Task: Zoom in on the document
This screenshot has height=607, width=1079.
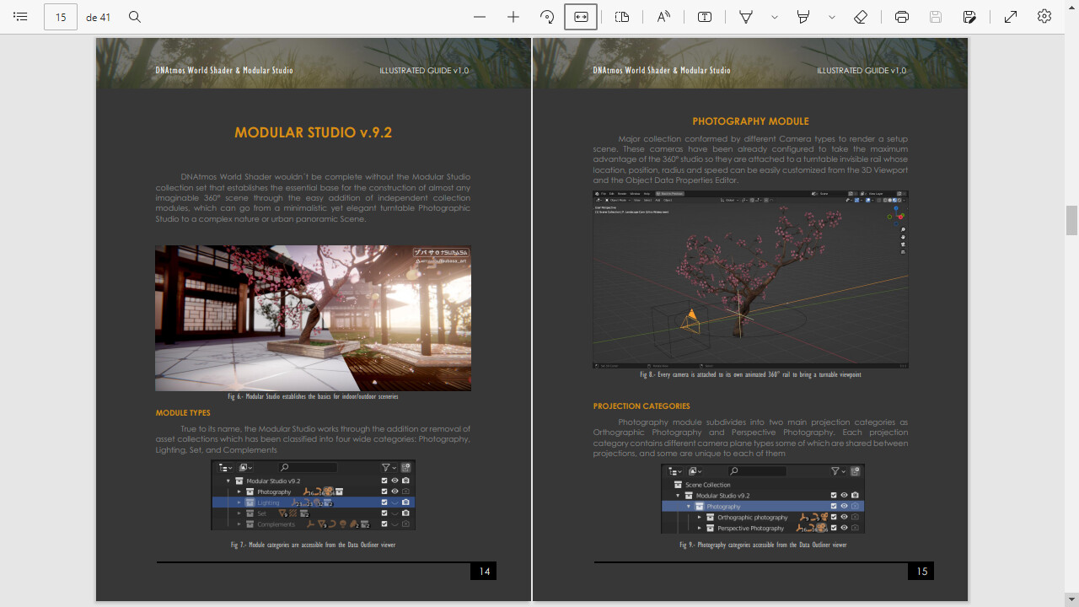Action: click(x=513, y=17)
